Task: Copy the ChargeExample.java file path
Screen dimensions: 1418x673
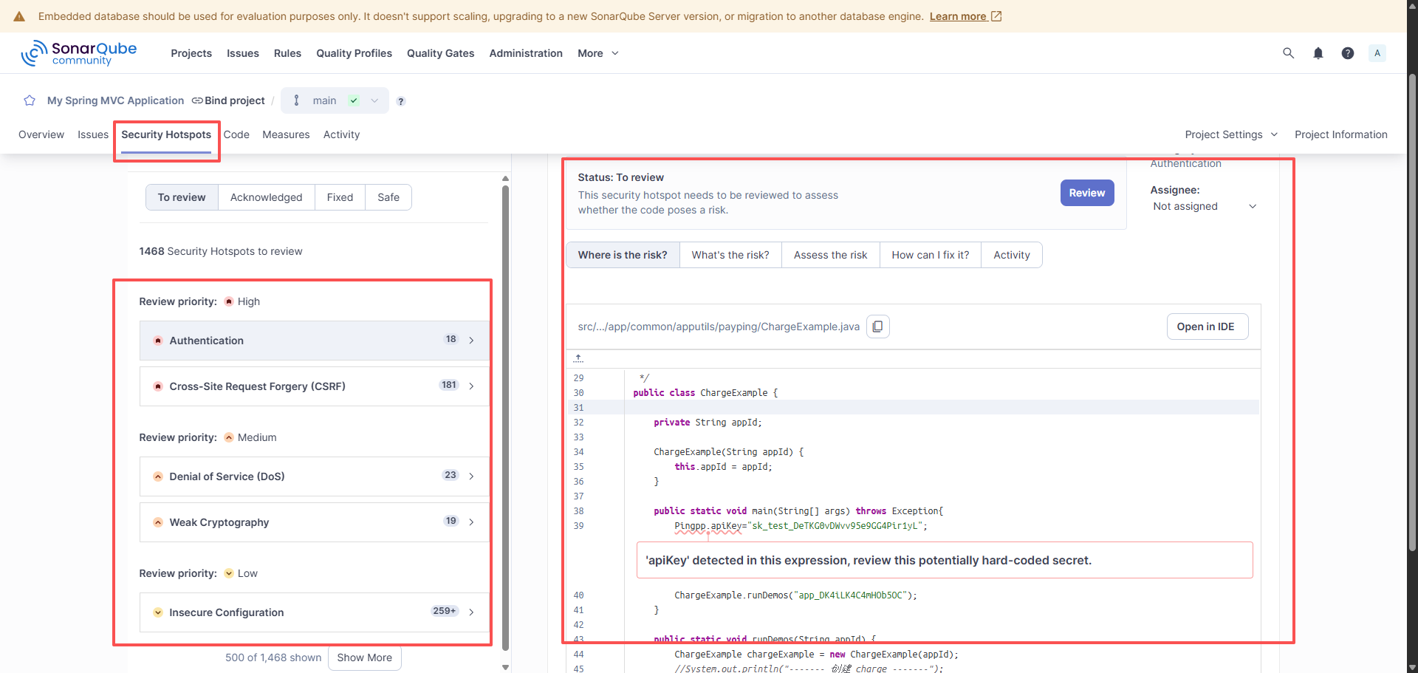Action: pos(877,326)
